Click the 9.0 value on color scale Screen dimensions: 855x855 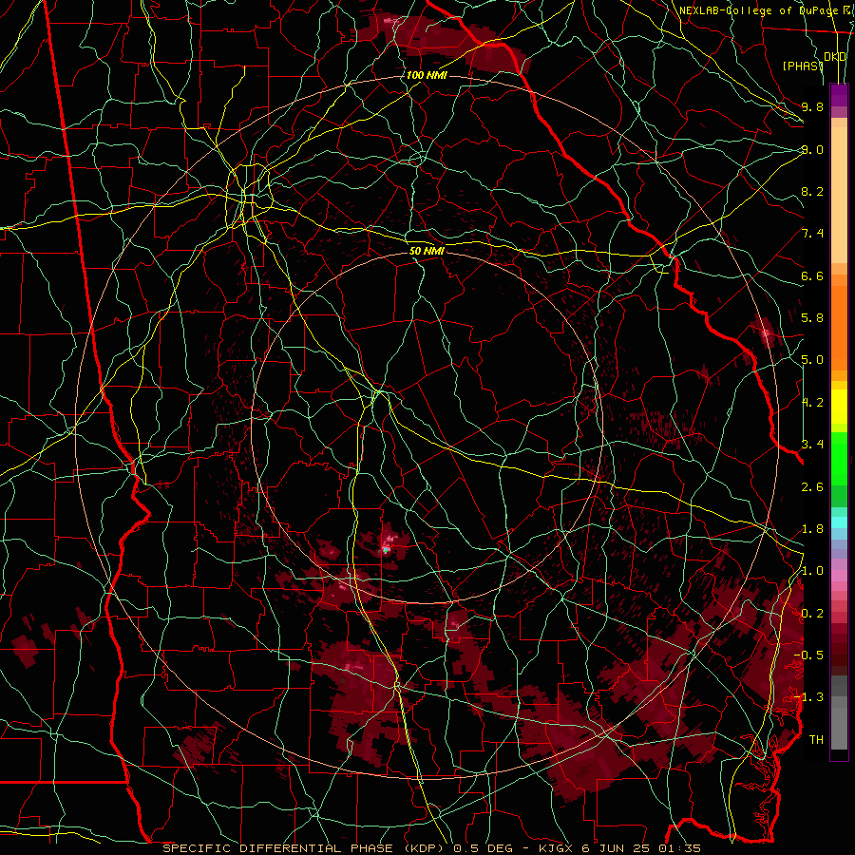[812, 149]
